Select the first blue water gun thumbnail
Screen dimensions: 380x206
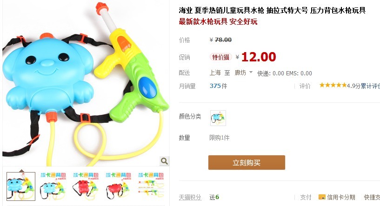pos(21,186)
